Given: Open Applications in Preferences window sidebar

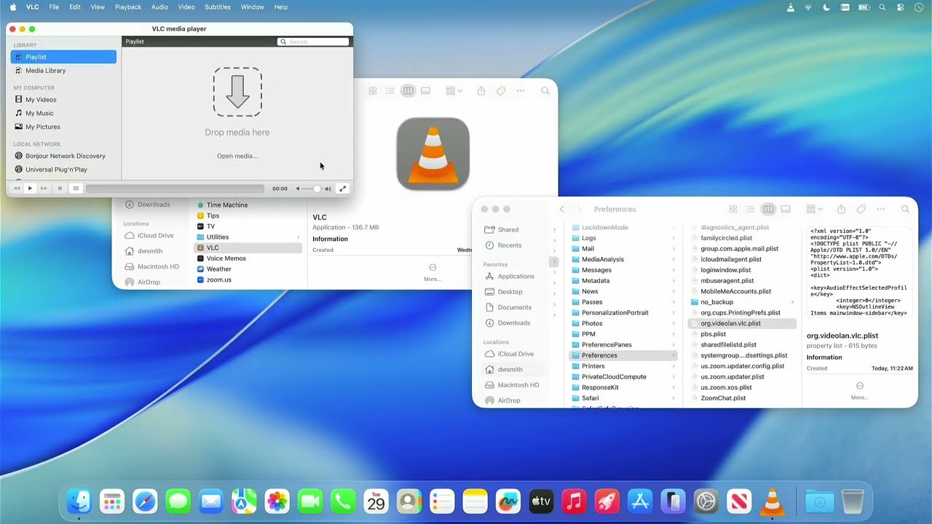Looking at the screenshot, I should coord(516,276).
